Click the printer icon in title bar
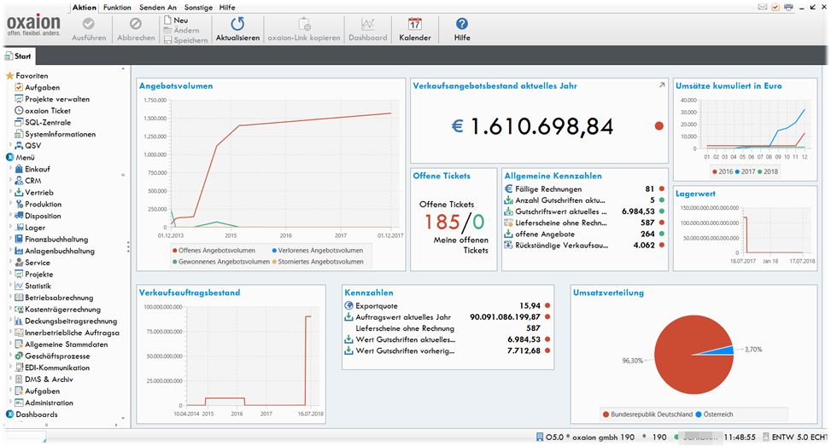 [x=788, y=7]
